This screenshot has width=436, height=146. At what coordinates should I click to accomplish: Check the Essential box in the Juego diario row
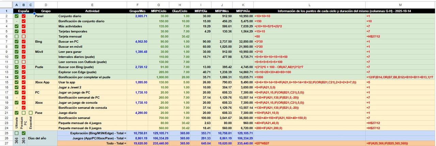pos(31,112)
